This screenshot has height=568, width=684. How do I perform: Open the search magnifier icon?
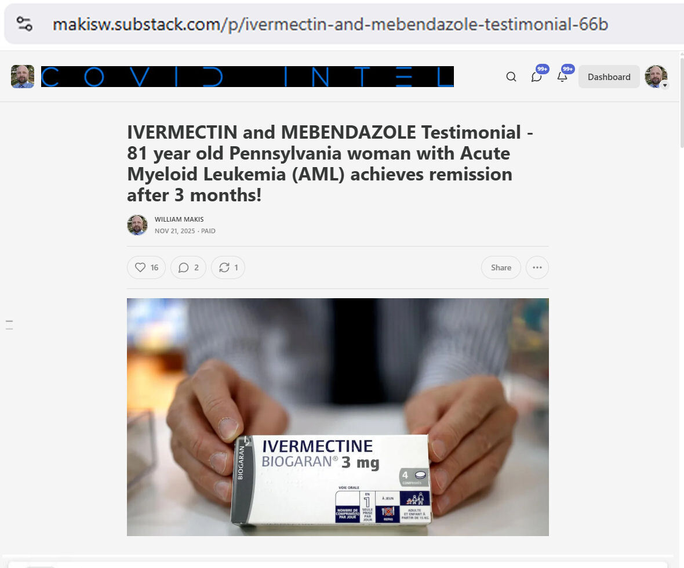coord(511,77)
